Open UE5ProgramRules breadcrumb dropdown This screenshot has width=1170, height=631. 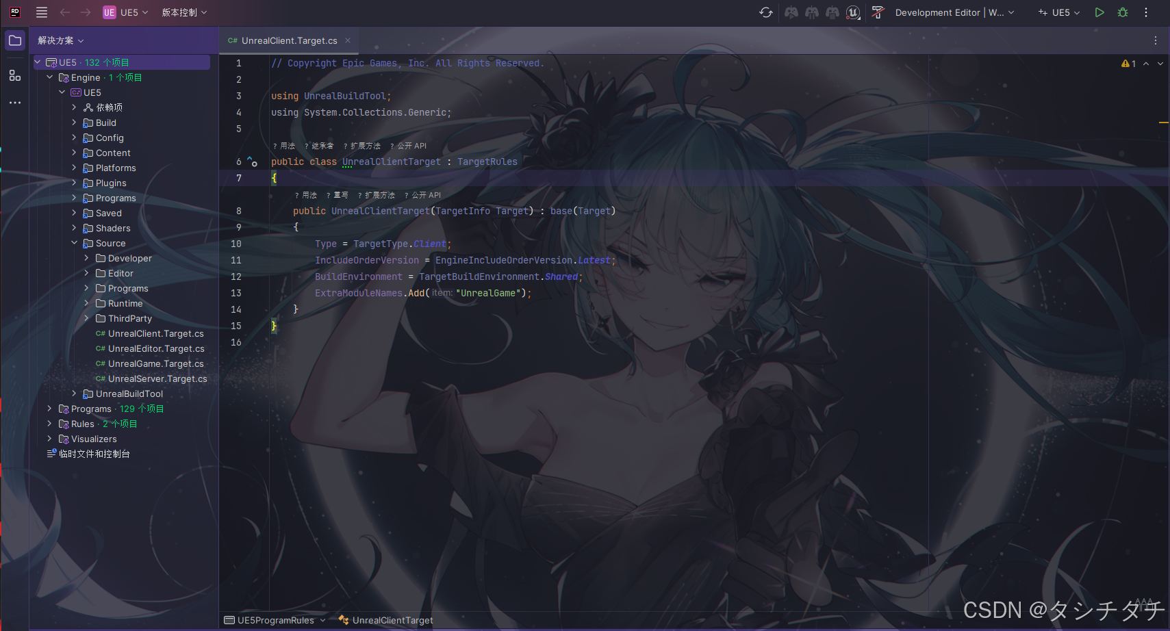pyautogui.click(x=275, y=620)
